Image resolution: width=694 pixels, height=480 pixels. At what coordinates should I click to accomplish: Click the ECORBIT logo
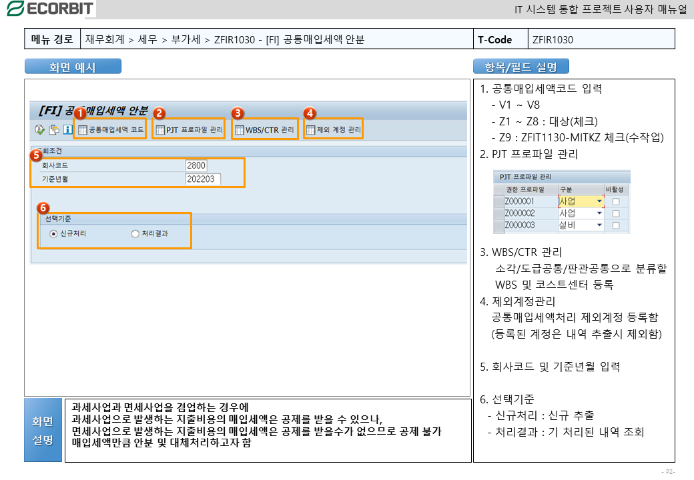pyautogui.click(x=49, y=9)
